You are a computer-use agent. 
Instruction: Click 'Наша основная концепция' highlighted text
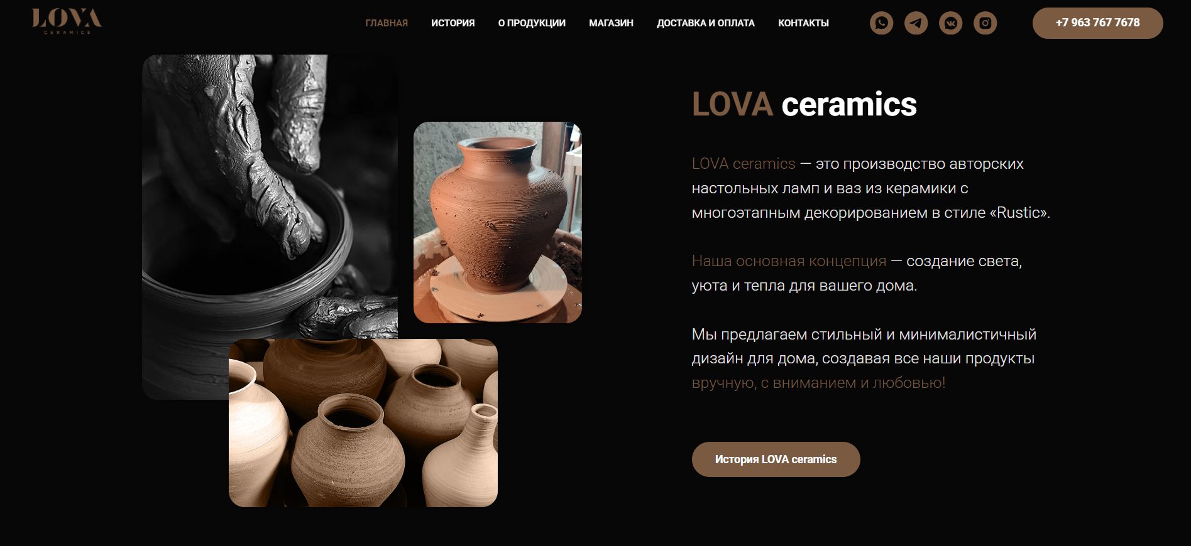point(789,261)
